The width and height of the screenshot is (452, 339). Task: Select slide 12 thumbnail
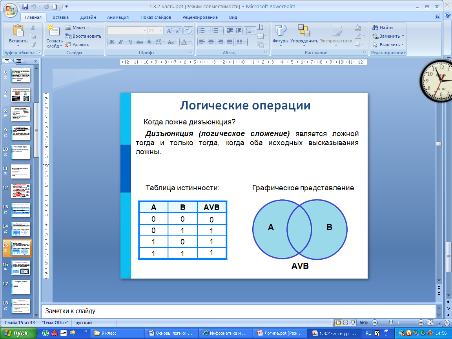pyautogui.click(x=20, y=191)
